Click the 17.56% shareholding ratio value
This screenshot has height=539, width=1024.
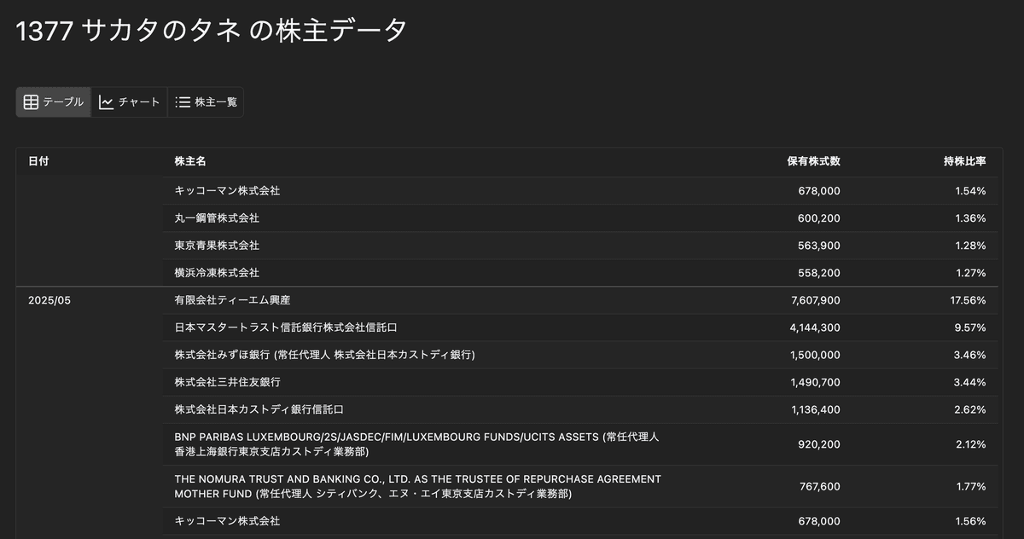click(969, 300)
